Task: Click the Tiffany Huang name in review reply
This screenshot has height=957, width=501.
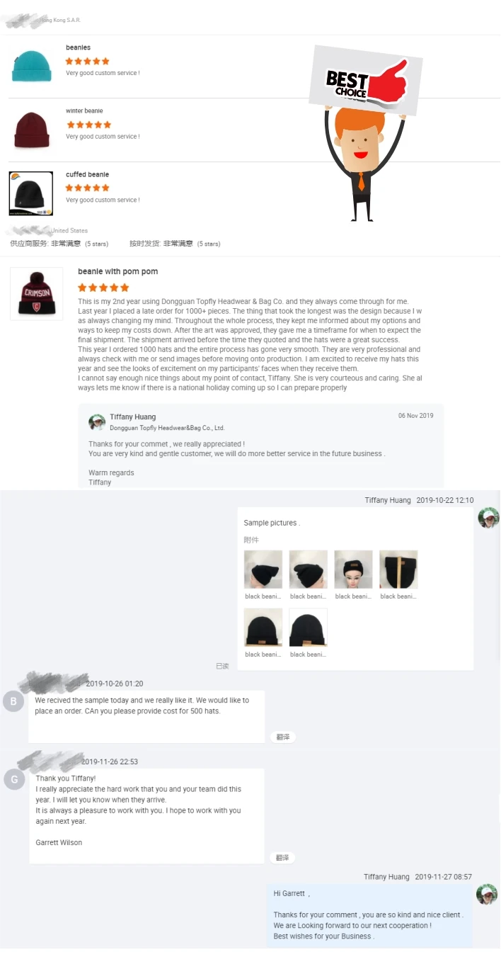Action: pos(133,417)
